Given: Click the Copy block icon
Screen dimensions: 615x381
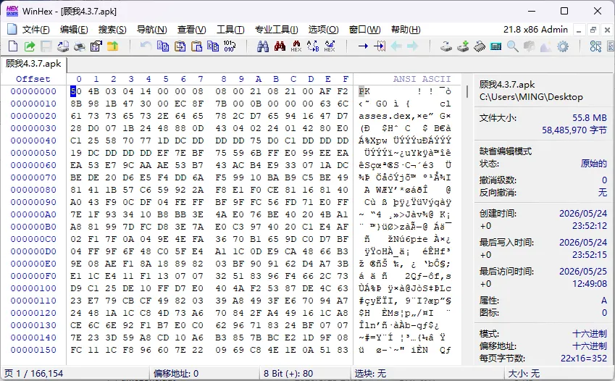Looking at the screenshot, I should [163, 46].
